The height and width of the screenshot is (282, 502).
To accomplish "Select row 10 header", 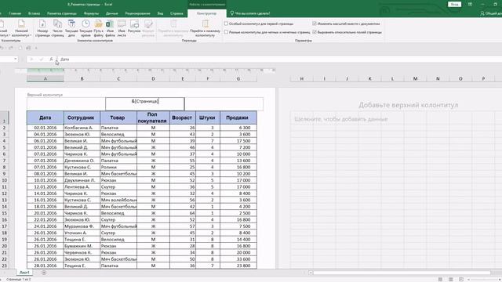I will point(4,180).
